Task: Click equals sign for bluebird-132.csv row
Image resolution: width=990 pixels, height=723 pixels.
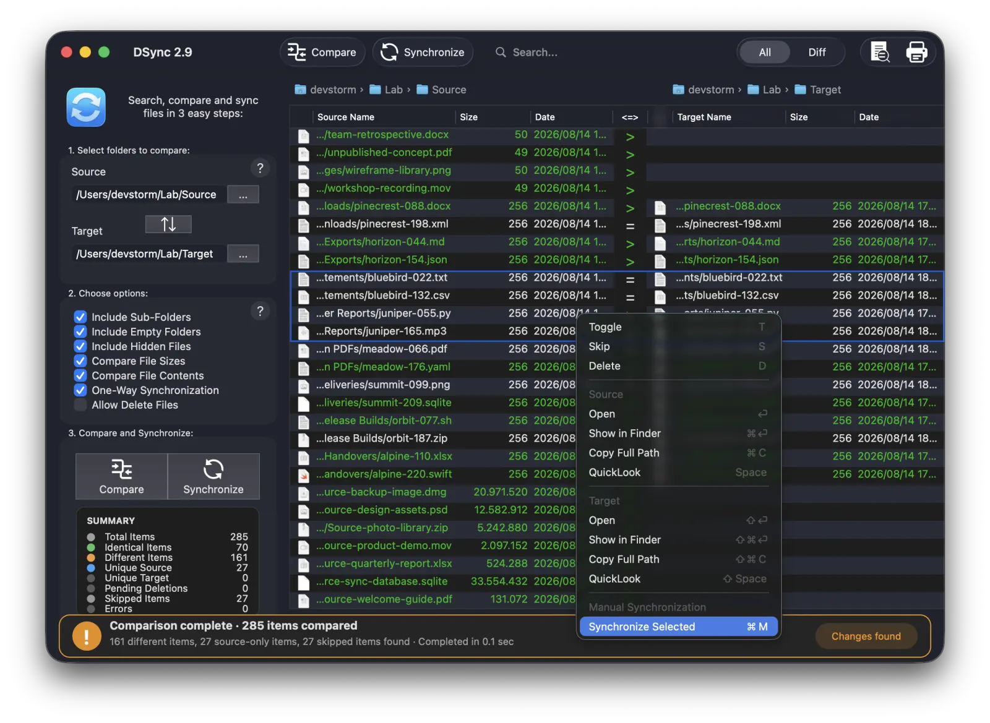Action: 630,298
